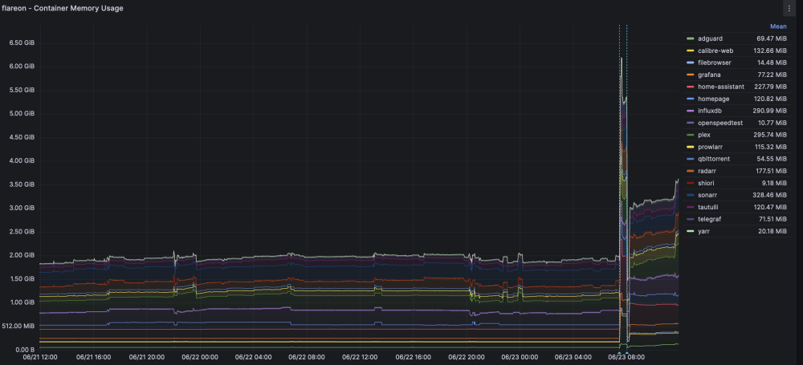The height and width of the screenshot is (365, 803).
Task: Click the flareon Container Memory Usage panel title
Action: 63,8
